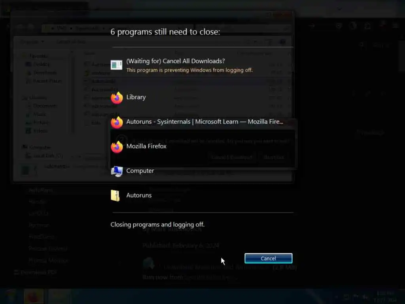This screenshot has width=405, height=304.
Task: Select "(Waiting for) Cancel All Downloads?" entry
Action: coord(175,61)
